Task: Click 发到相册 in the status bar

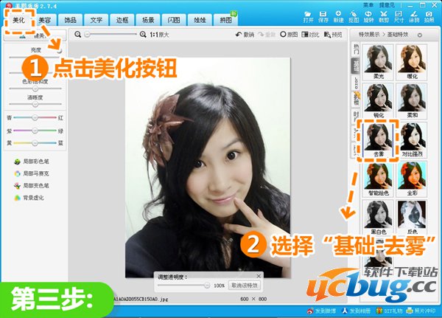Action: coord(356,311)
